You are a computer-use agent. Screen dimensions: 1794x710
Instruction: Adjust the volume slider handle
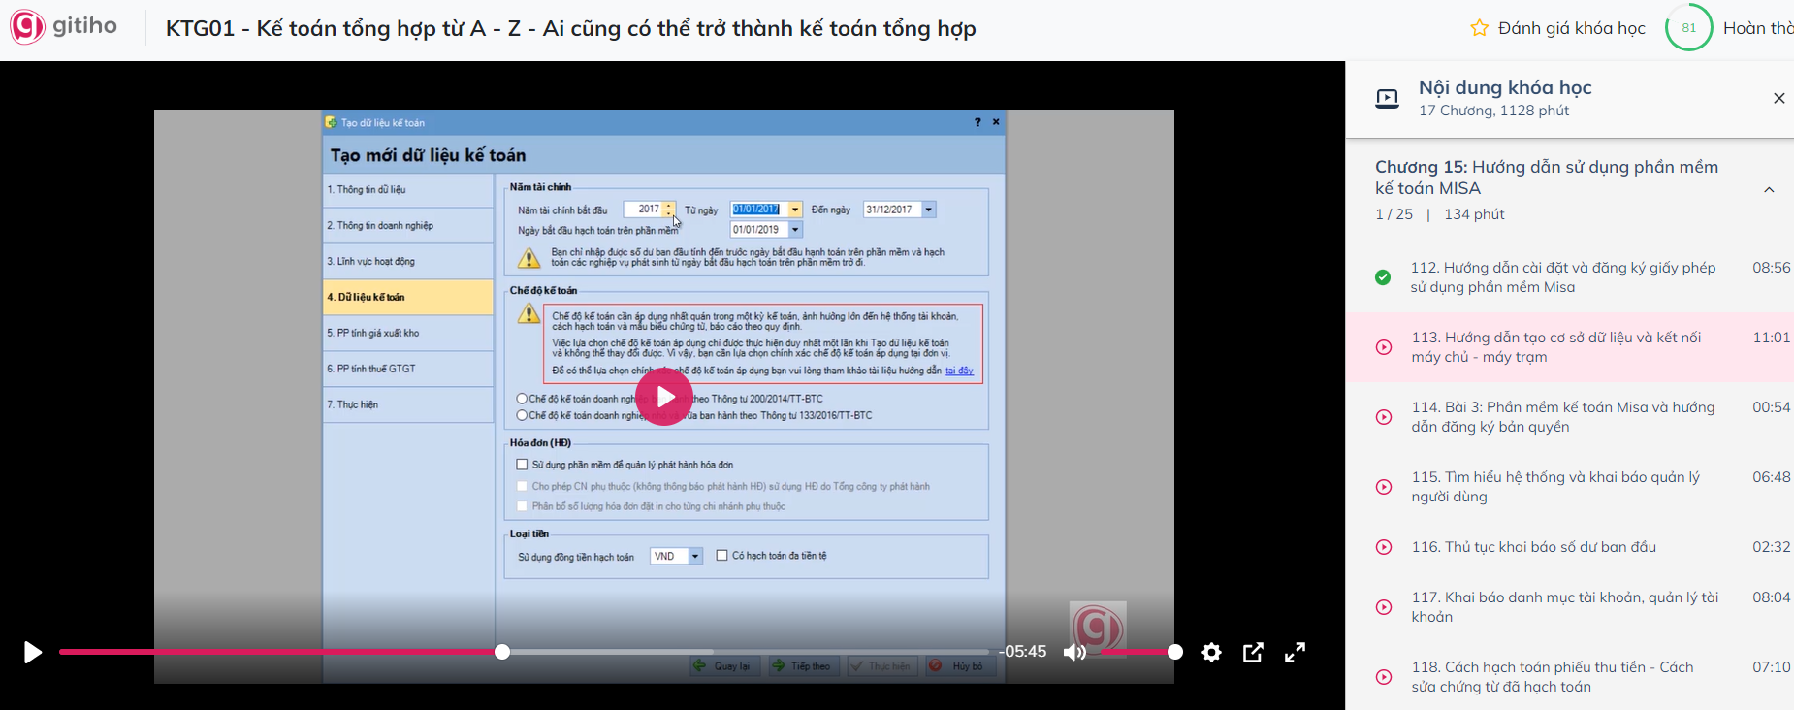click(x=1174, y=652)
